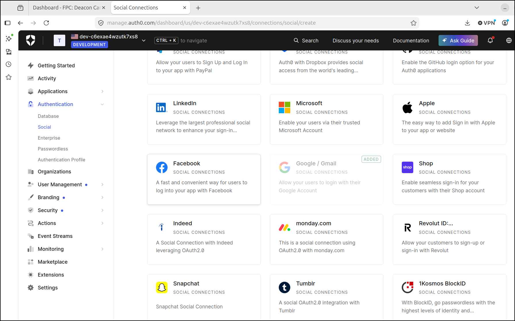Open a new browser tab with plus
Viewport: 515px width, 321px height.
pyautogui.click(x=198, y=8)
